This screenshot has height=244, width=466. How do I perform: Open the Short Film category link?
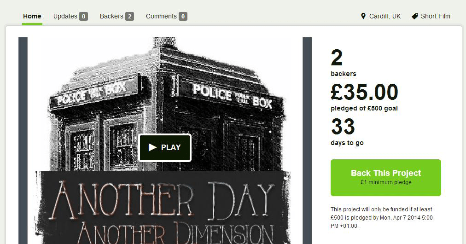pos(436,17)
